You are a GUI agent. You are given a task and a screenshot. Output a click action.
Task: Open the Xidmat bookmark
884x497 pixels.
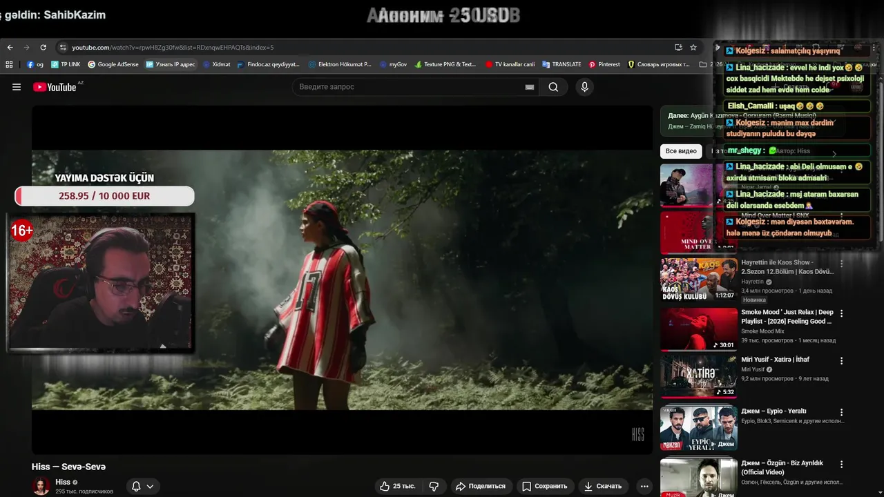pos(217,64)
